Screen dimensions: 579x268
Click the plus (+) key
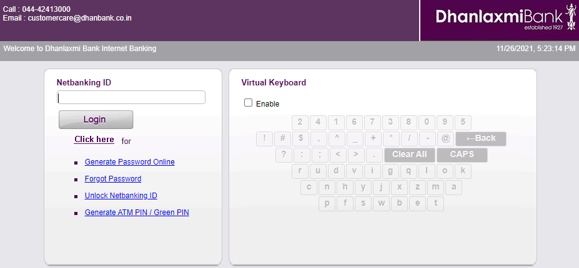(x=373, y=139)
